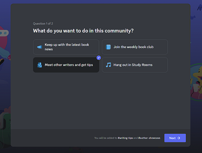Click the Next button
This screenshot has width=202, height=153.
pos(175,138)
